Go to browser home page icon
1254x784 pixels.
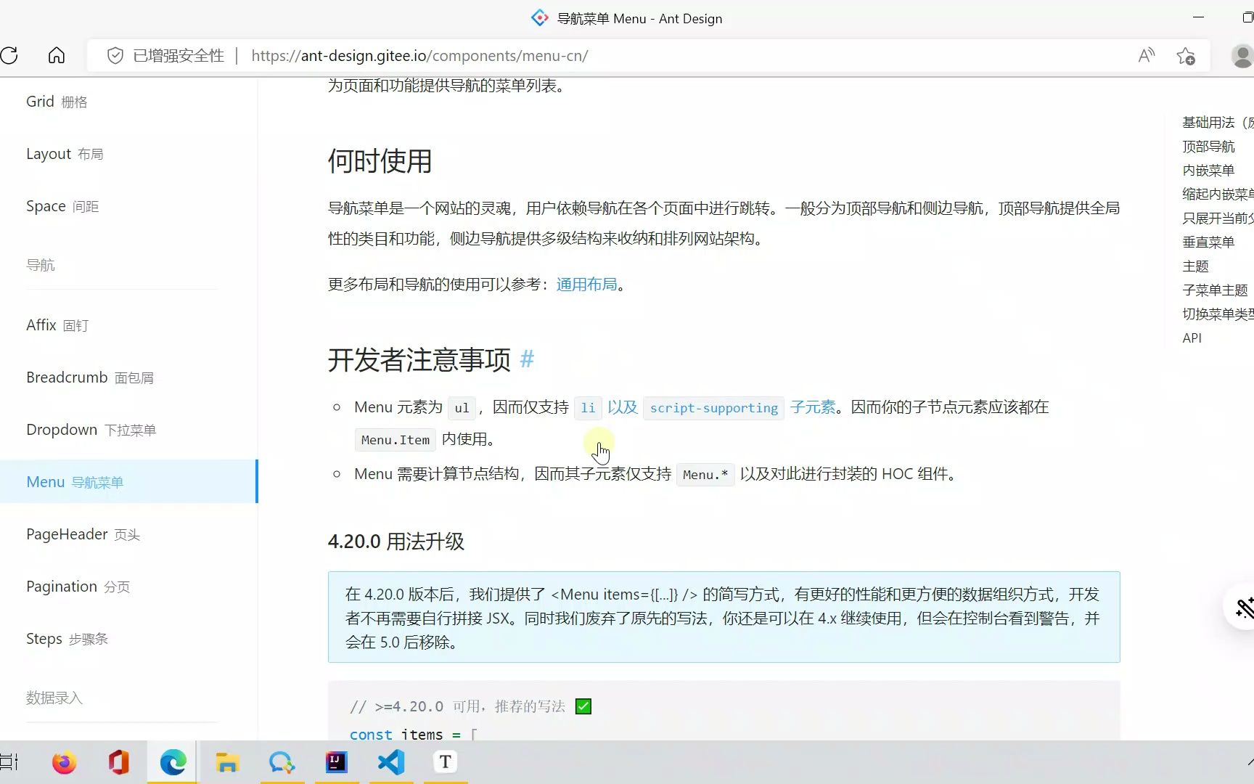pyautogui.click(x=57, y=56)
